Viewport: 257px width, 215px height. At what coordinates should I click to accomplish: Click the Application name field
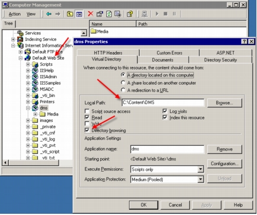pyautogui.click(x=167, y=149)
